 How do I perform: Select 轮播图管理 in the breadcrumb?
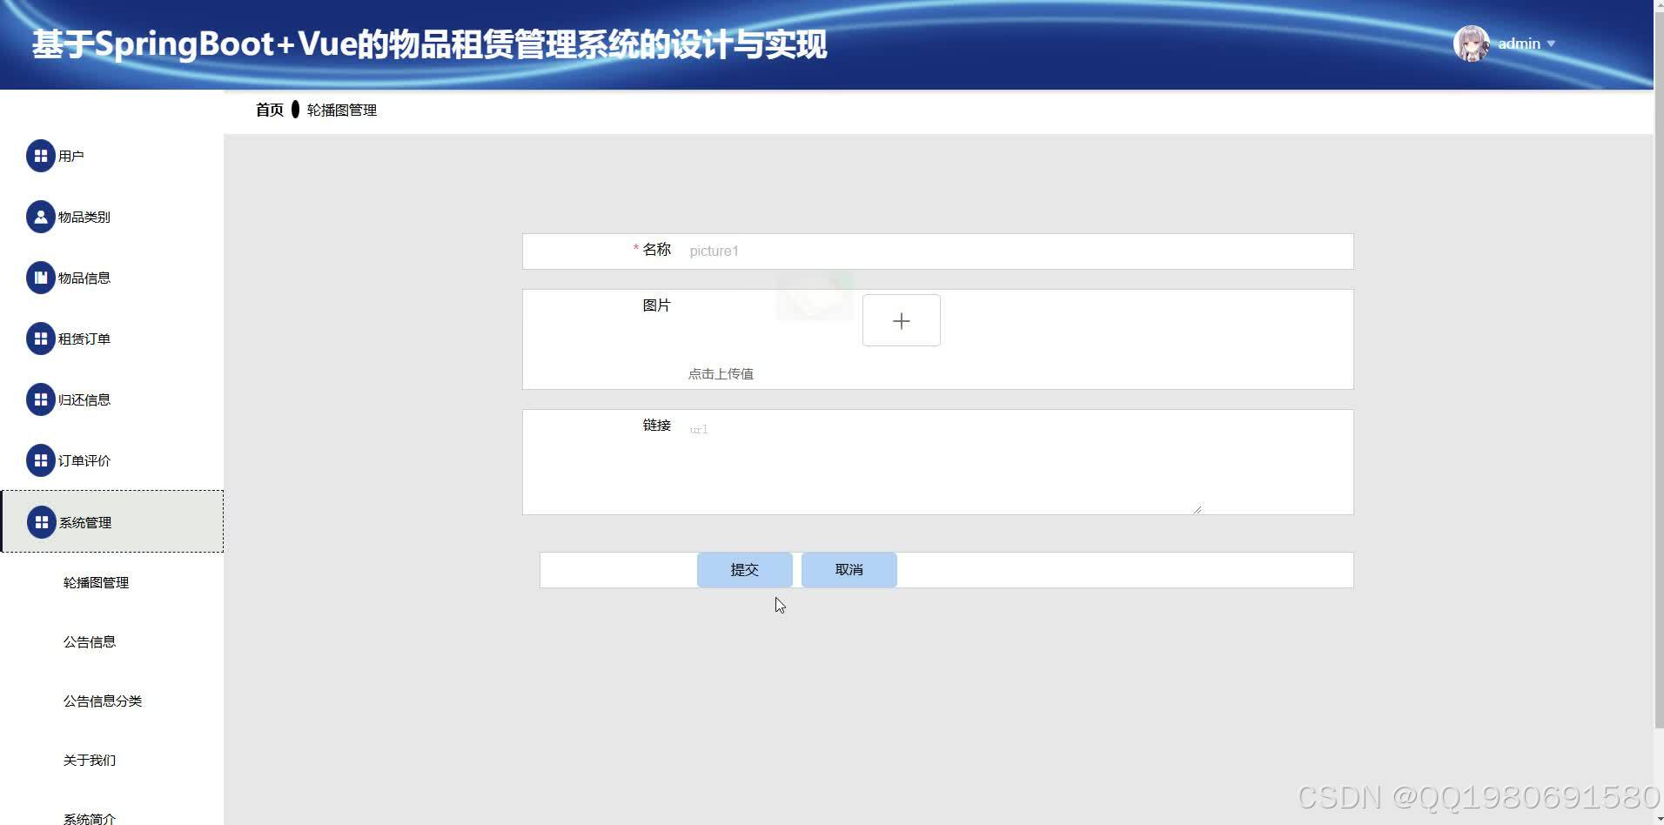tap(340, 110)
